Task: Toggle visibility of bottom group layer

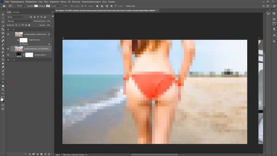Action: click(x=8, y=60)
